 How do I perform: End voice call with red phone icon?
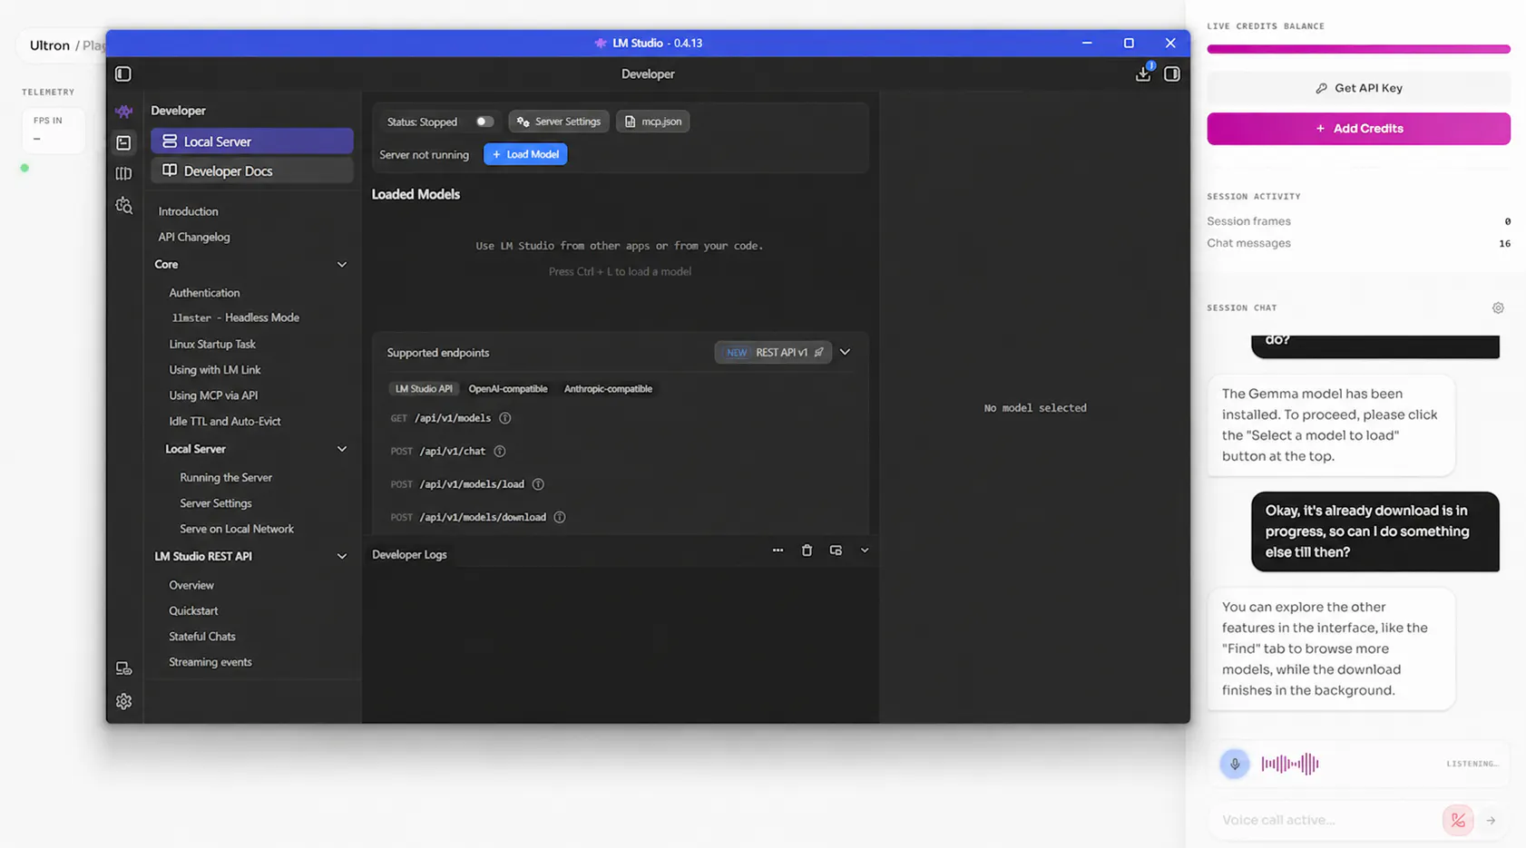[1458, 820]
